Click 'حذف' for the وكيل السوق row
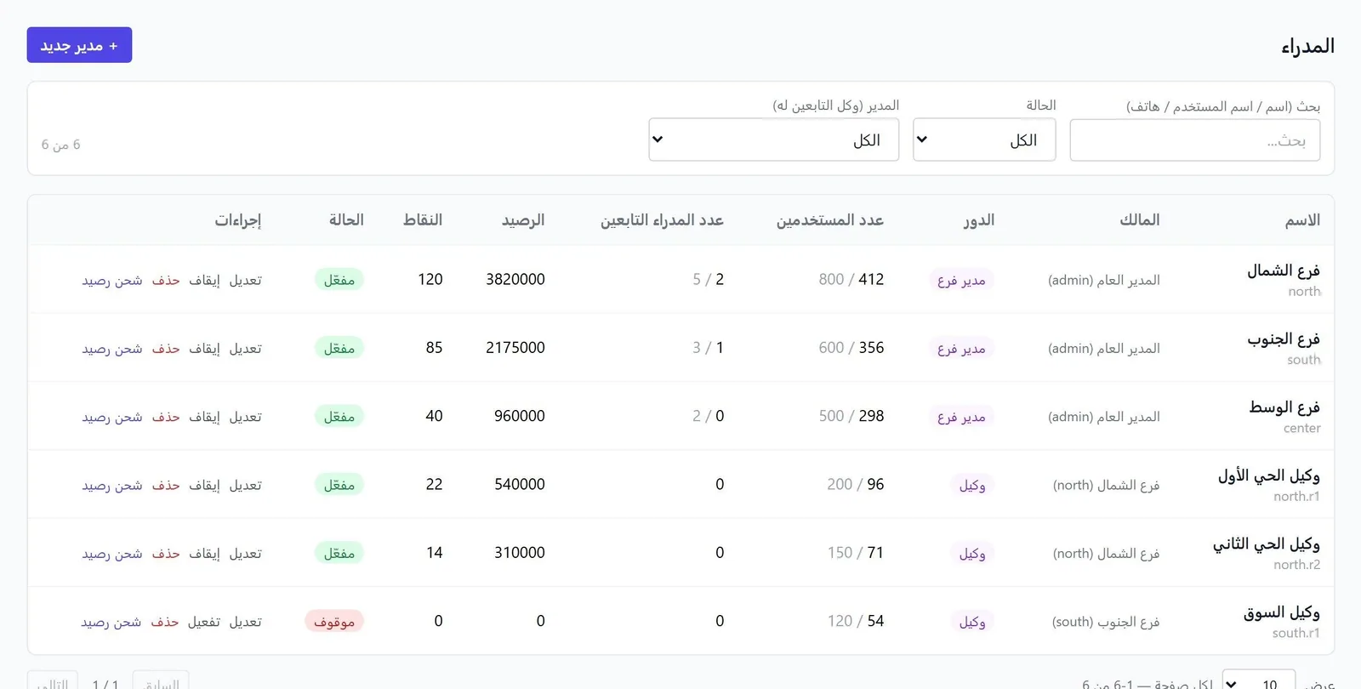The image size is (1361, 689). tap(165, 622)
